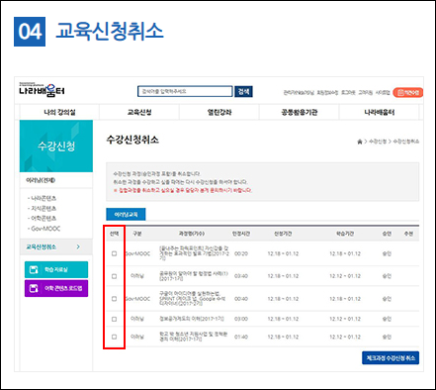Check the Gov-MOOC course row with 00:40
The width and height of the screenshot is (436, 390).
(114, 299)
